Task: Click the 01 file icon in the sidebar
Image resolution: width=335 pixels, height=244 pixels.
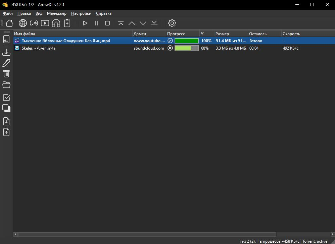Action: (6, 40)
